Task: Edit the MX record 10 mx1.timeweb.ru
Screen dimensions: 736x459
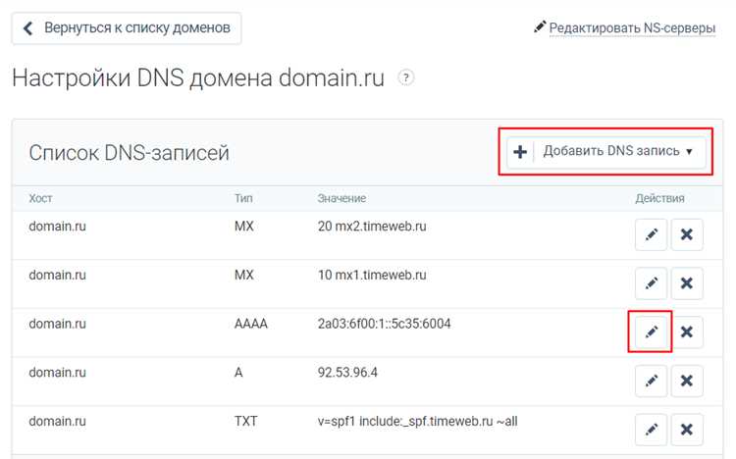Action: tap(651, 283)
